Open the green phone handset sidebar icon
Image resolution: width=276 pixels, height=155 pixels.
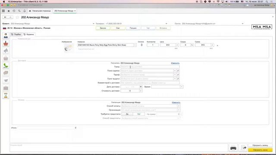pos(6,66)
